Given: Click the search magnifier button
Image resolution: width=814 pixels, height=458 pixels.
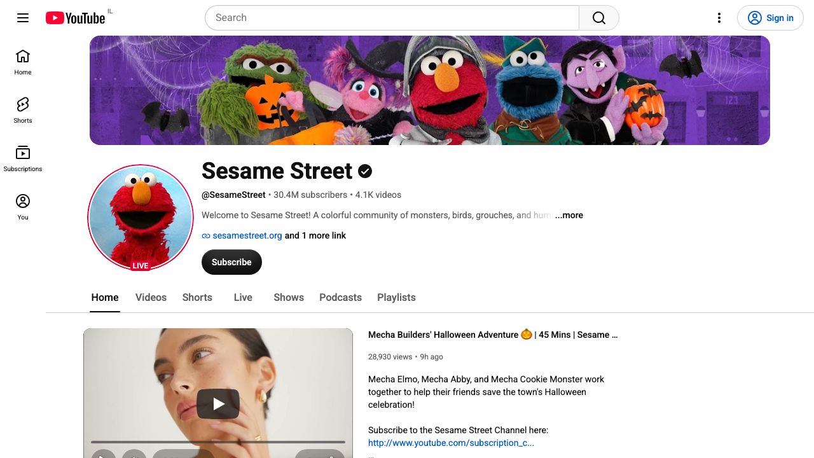Looking at the screenshot, I should pos(599,18).
